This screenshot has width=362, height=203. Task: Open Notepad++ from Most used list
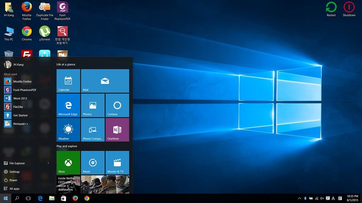point(27,124)
